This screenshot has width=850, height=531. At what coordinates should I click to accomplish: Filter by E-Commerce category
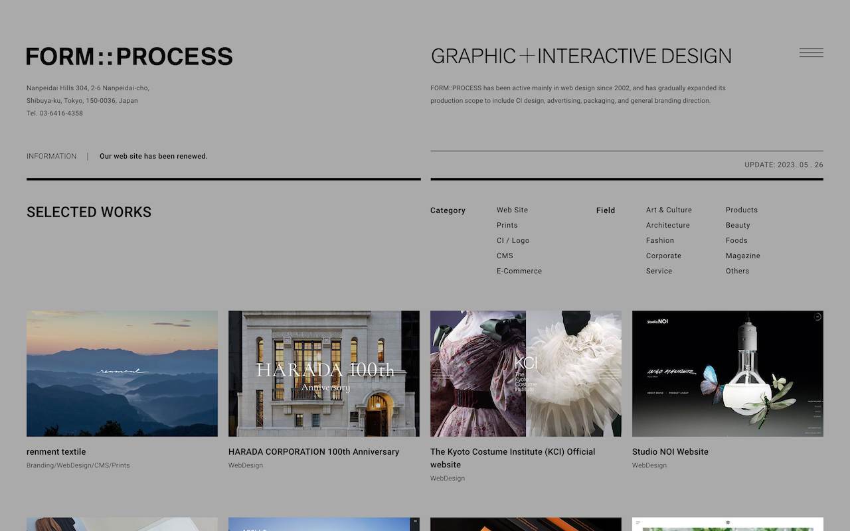click(519, 271)
